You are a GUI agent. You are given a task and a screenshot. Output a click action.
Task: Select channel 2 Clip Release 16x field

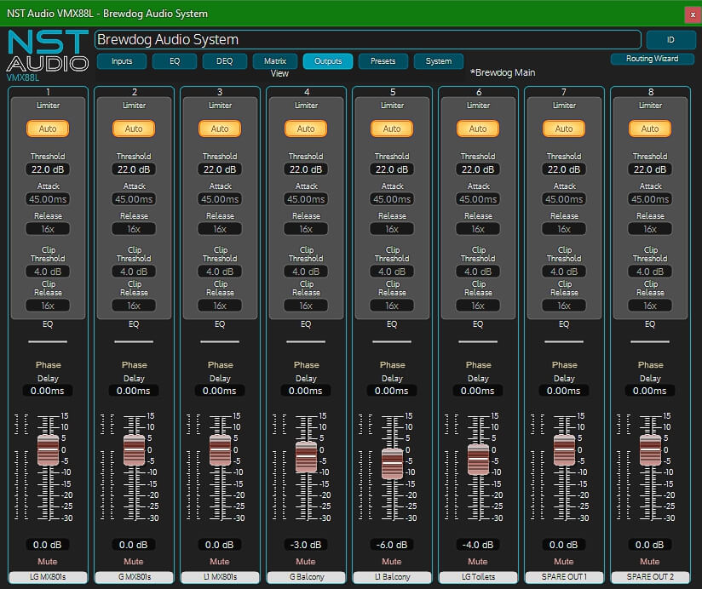134,306
